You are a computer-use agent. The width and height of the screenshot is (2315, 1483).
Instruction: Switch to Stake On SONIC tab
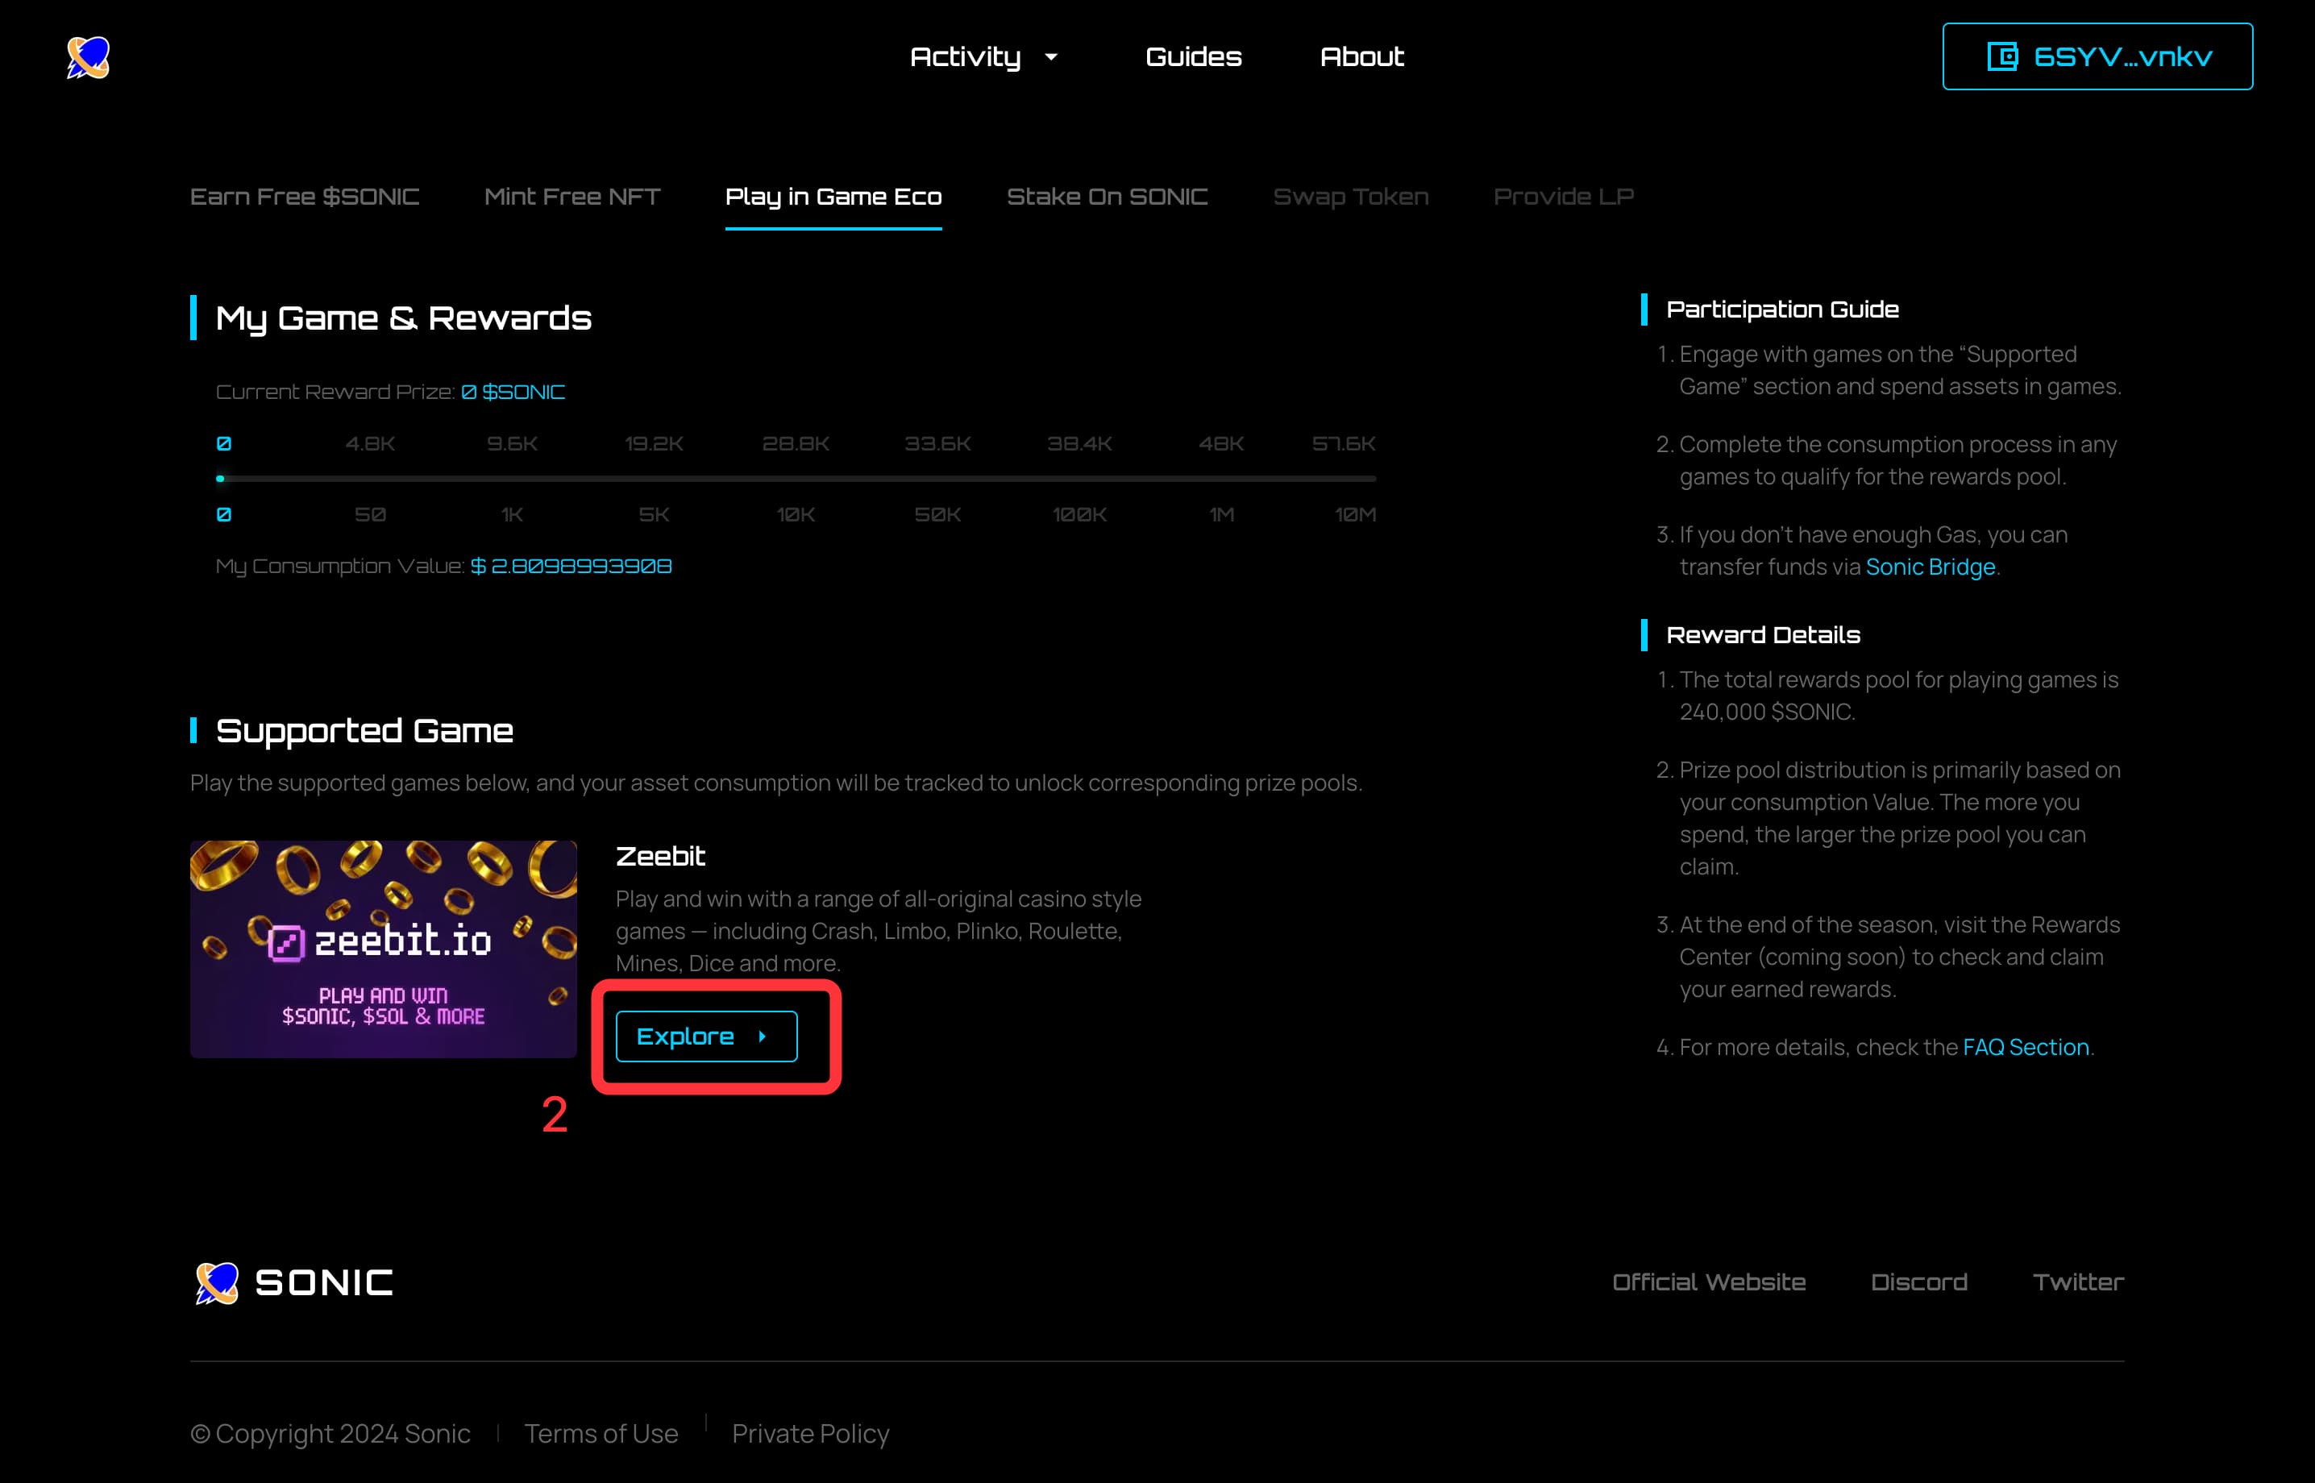click(x=1107, y=197)
